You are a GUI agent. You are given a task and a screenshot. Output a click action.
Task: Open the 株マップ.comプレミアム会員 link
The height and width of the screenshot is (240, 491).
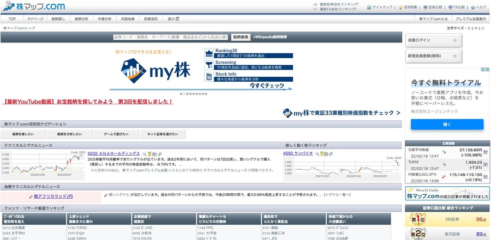click(145, 170)
